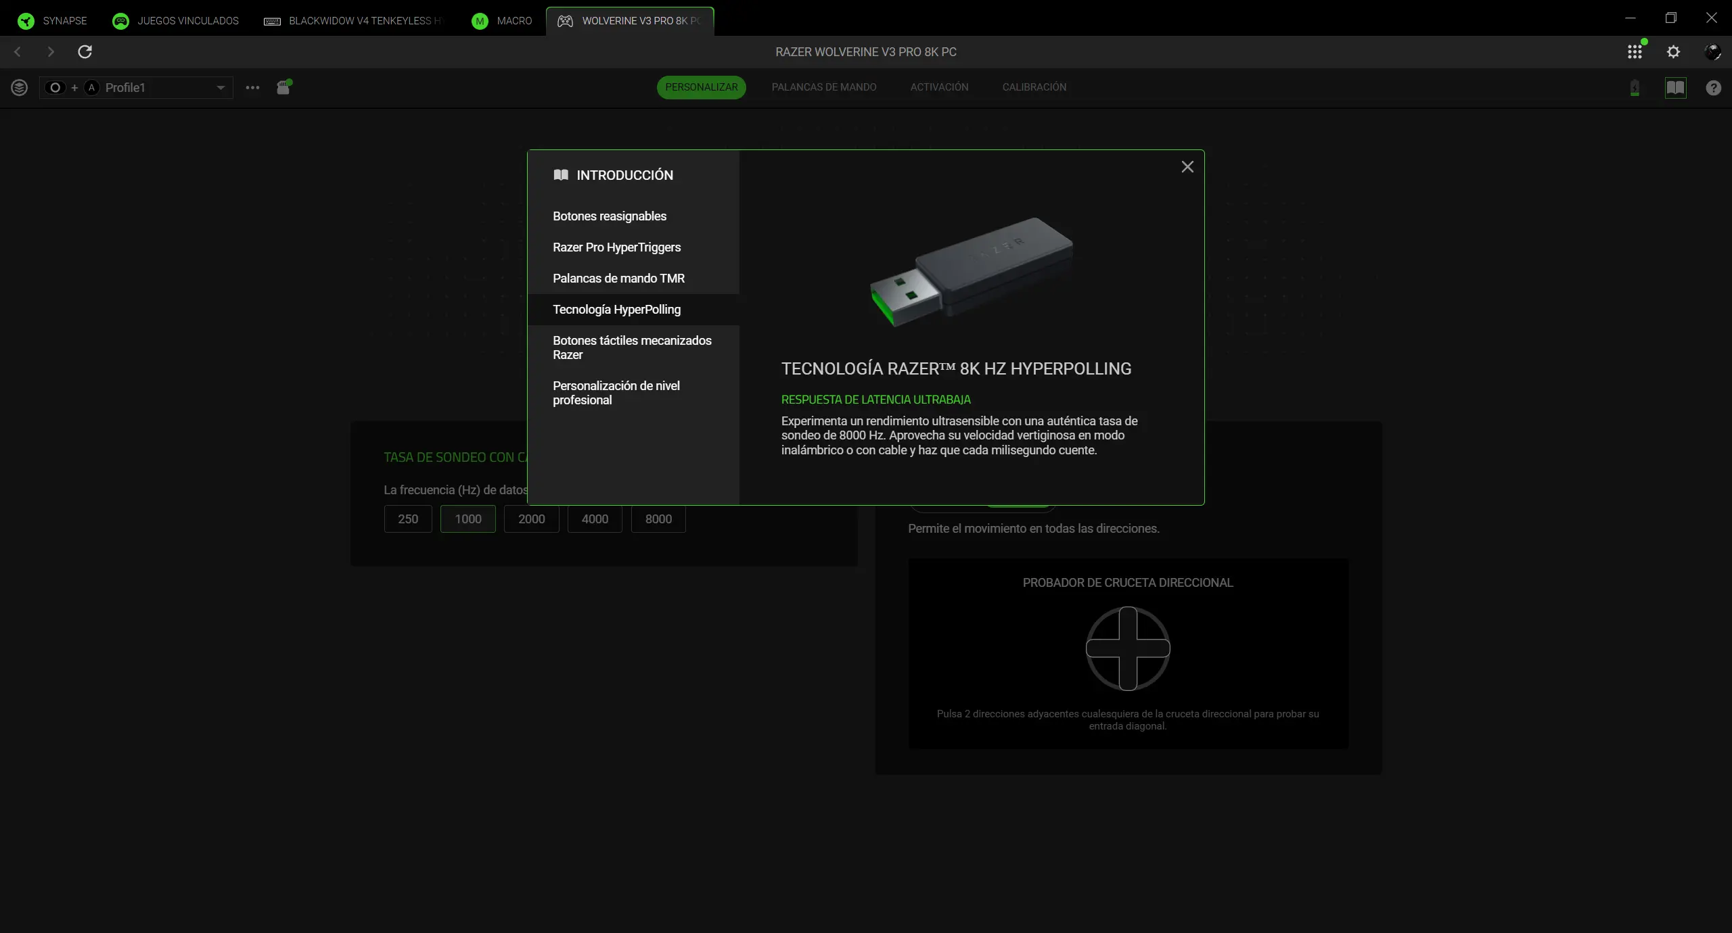Image resolution: width=1732 pixels, height=933 pixels.
Task: Open the introduction guide book icon
Action: (x=1677, y=88)
